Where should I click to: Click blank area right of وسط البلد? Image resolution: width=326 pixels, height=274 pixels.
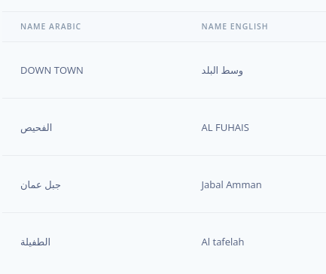coord(285,71)
